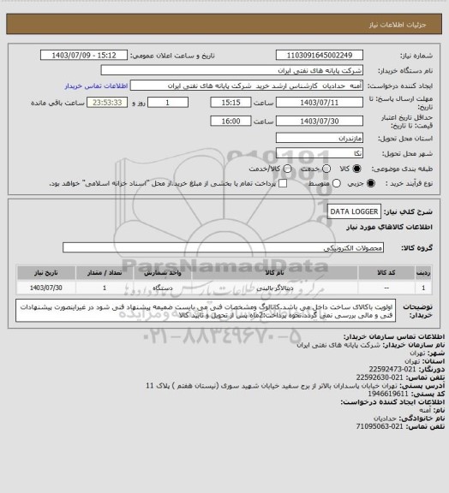
Task: Click the validity time field 16:00
Action: tap(230, 121)
